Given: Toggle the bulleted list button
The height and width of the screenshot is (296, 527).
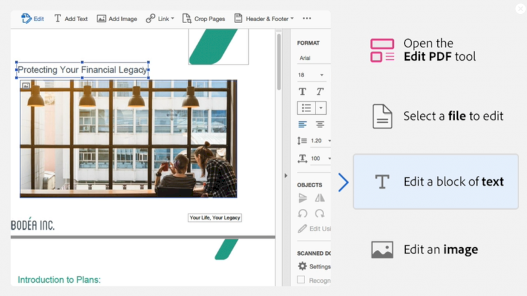Looking at the screenshot, I should coord(306,108).
